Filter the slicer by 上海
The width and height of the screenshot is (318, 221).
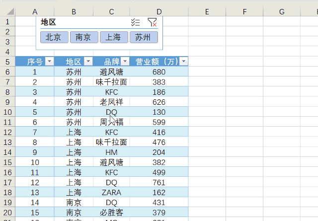pos(113,37)
